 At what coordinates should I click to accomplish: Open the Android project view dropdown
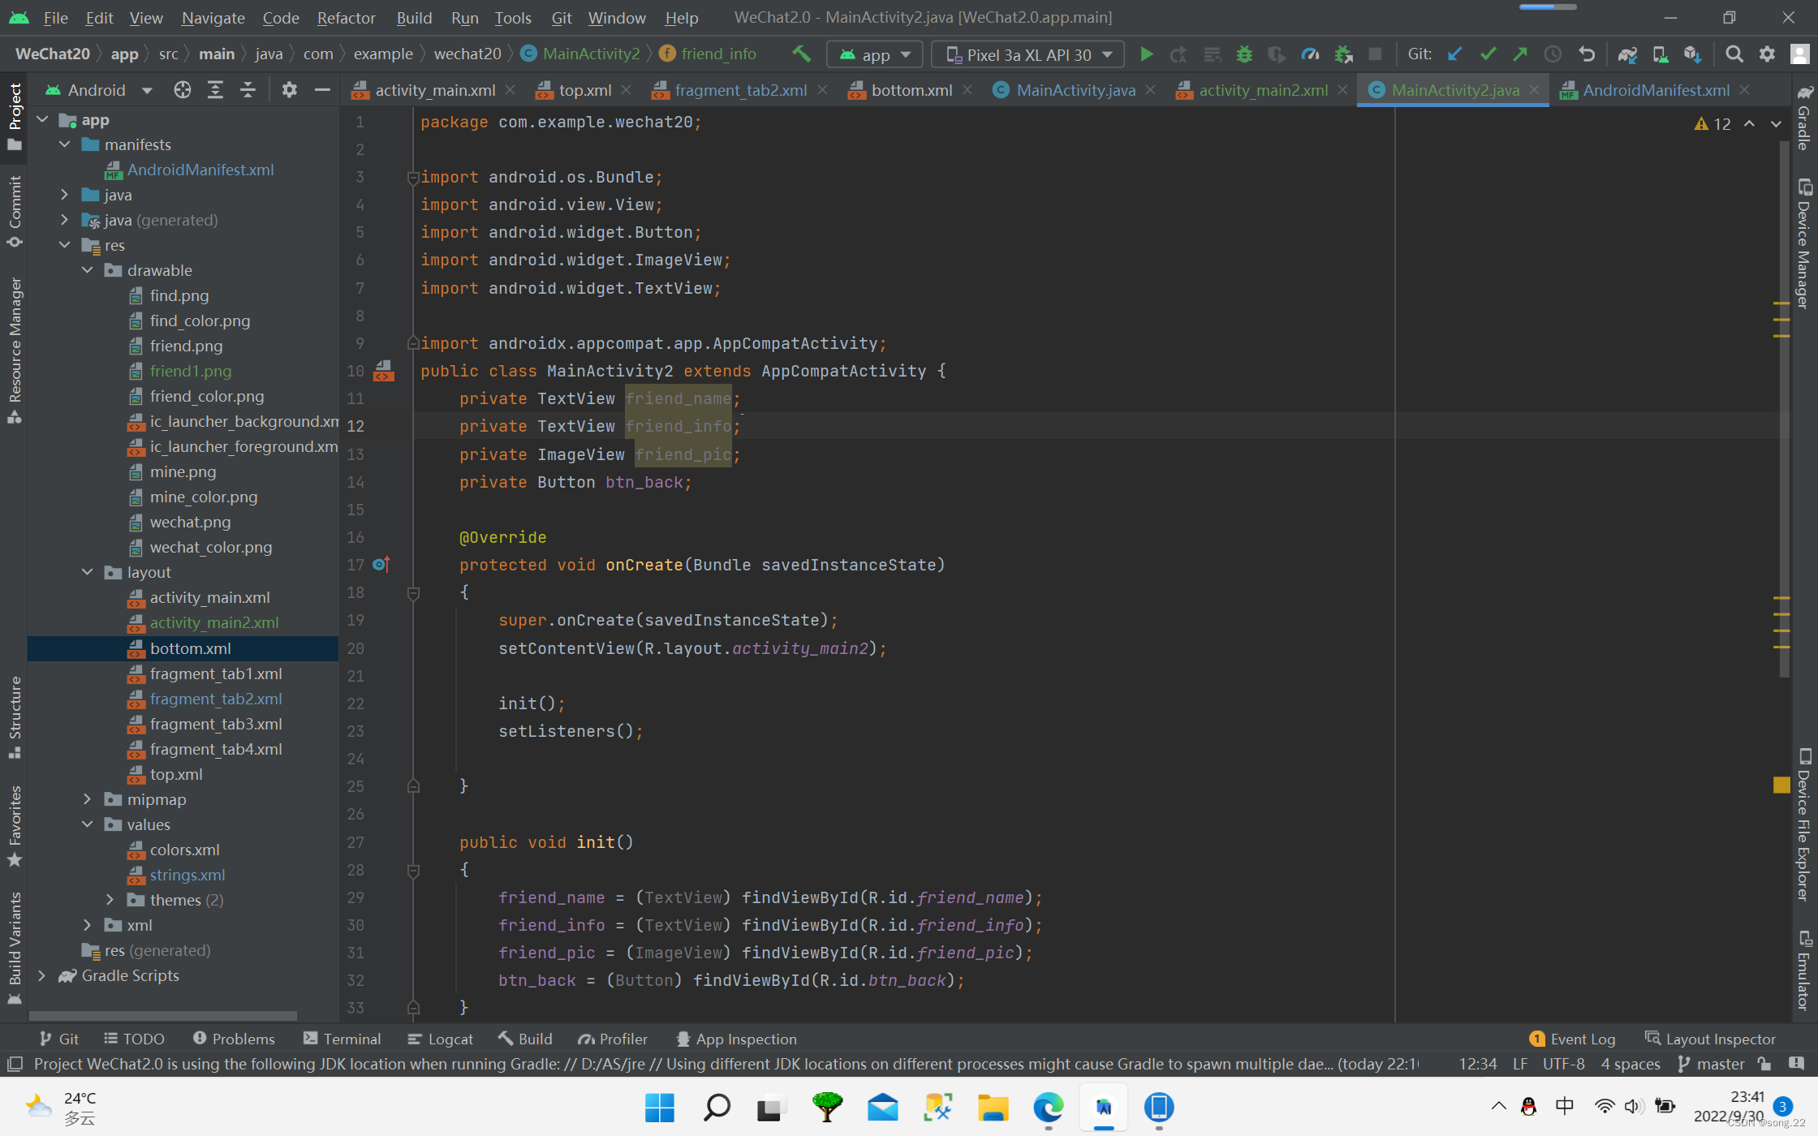[99, 90]
